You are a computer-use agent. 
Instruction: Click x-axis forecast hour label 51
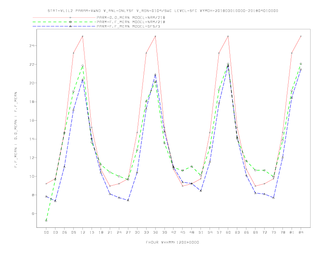pos(201,232)
